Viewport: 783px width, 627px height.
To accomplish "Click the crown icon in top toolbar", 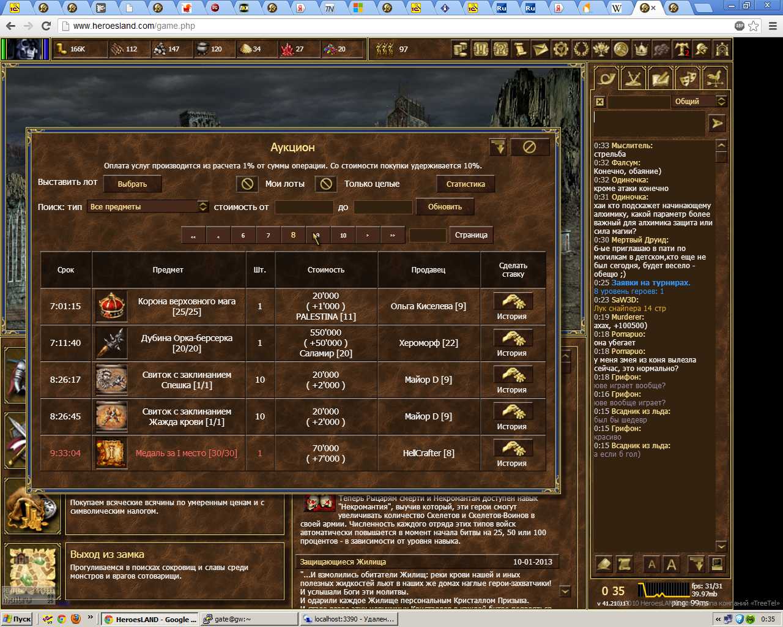I will click(x=640, y=50).
